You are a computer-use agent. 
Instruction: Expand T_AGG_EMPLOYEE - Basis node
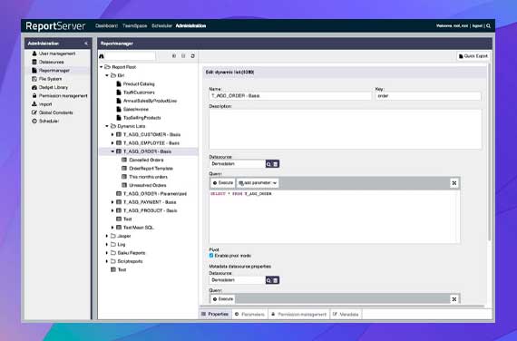point(112,143)
